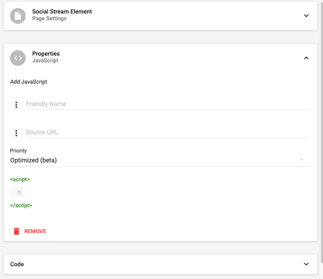
Task: Click into the Source URL field
Action: point(168,132)
